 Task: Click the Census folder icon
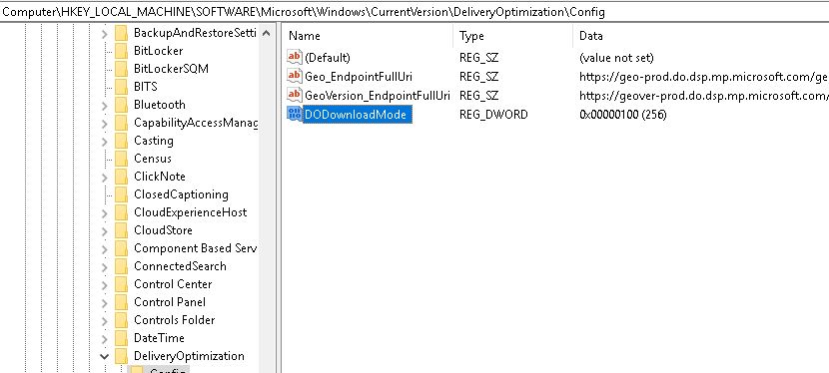[121, 159]
